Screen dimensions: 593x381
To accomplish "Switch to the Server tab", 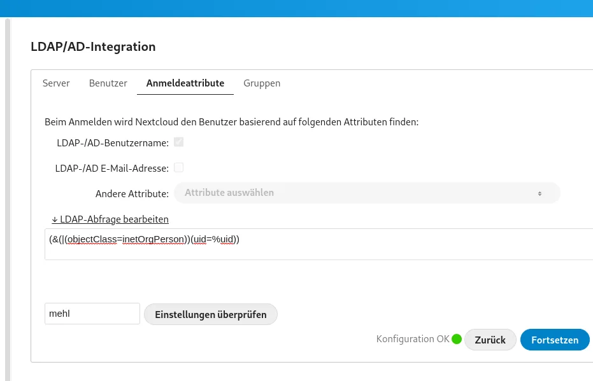I will click(56, 83).
